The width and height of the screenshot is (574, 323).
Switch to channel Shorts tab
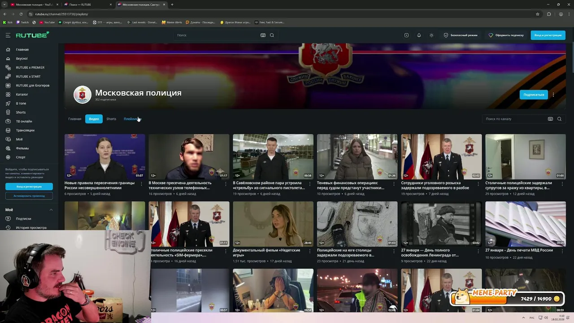click(x=111, y=119)
